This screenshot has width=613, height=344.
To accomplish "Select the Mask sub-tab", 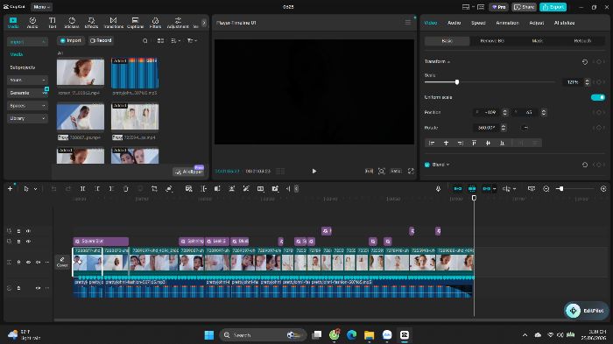I will coord(537,41).
